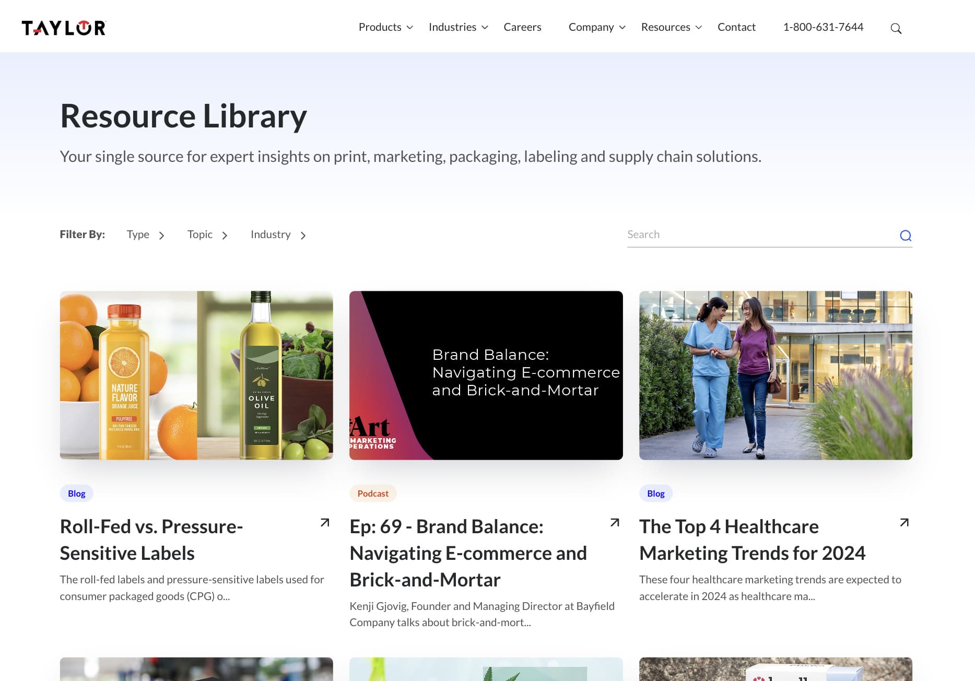The height and width of the screenshot is (681, 975).
Task: Select Careers in the navigation bar
Action: [522, 27]
